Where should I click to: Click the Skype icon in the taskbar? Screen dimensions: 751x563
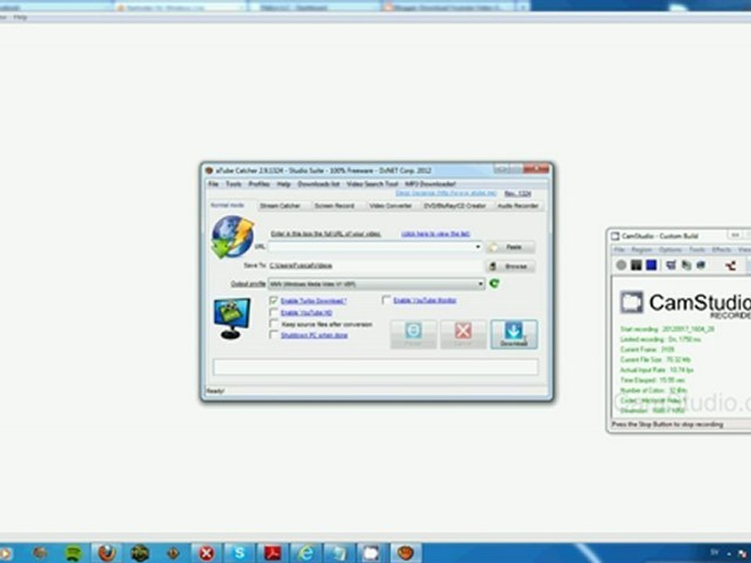point(239,554)
